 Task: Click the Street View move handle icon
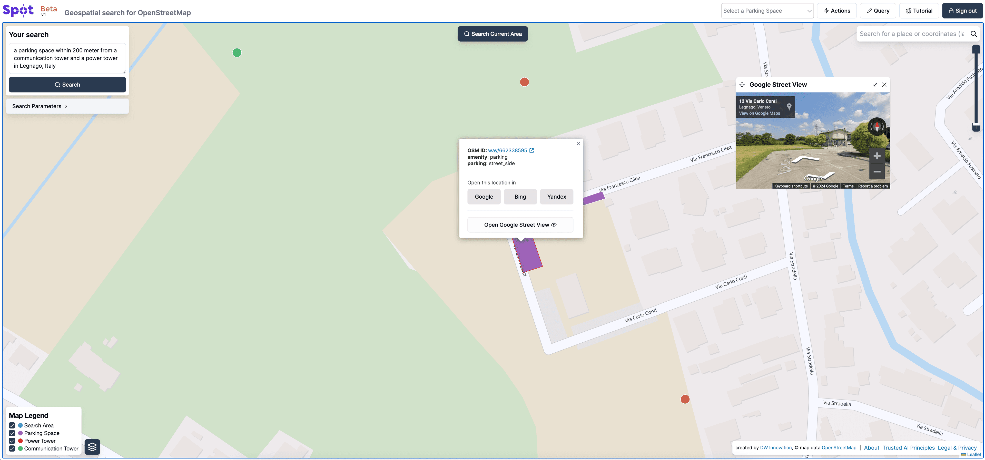(742, 85)
